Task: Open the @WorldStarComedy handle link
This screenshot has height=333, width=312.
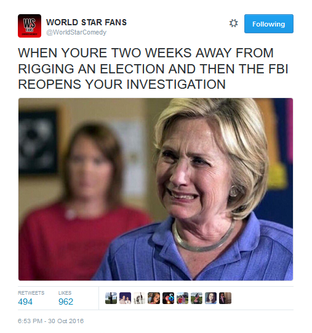Action: tap(76, 32)
